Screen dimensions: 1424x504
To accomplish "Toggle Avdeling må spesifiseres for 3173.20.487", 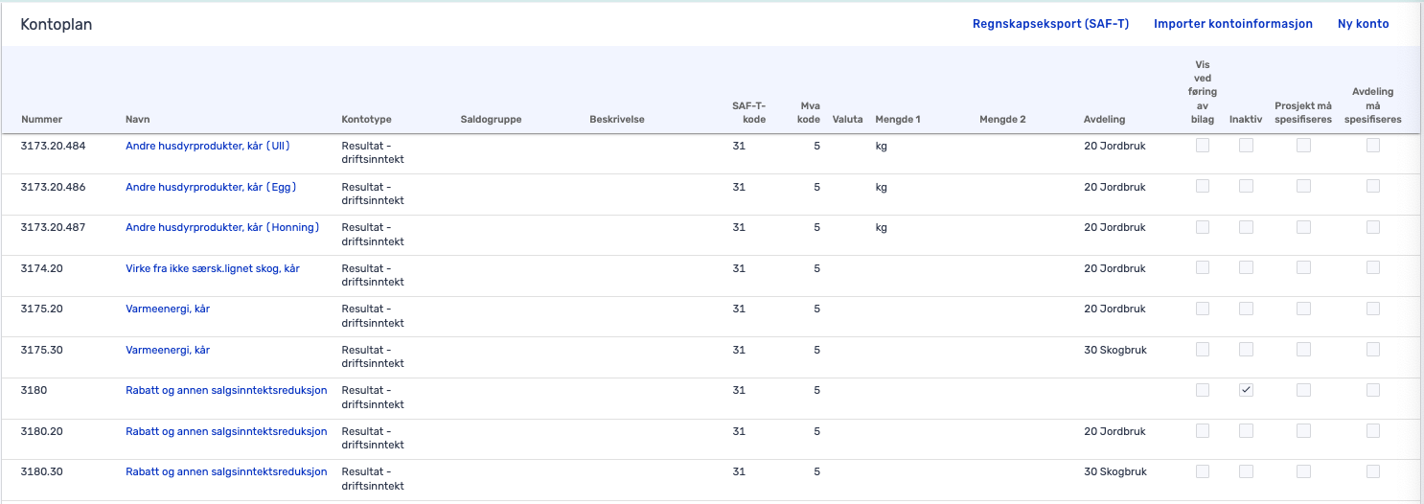I will click(x=1373, y=227).
